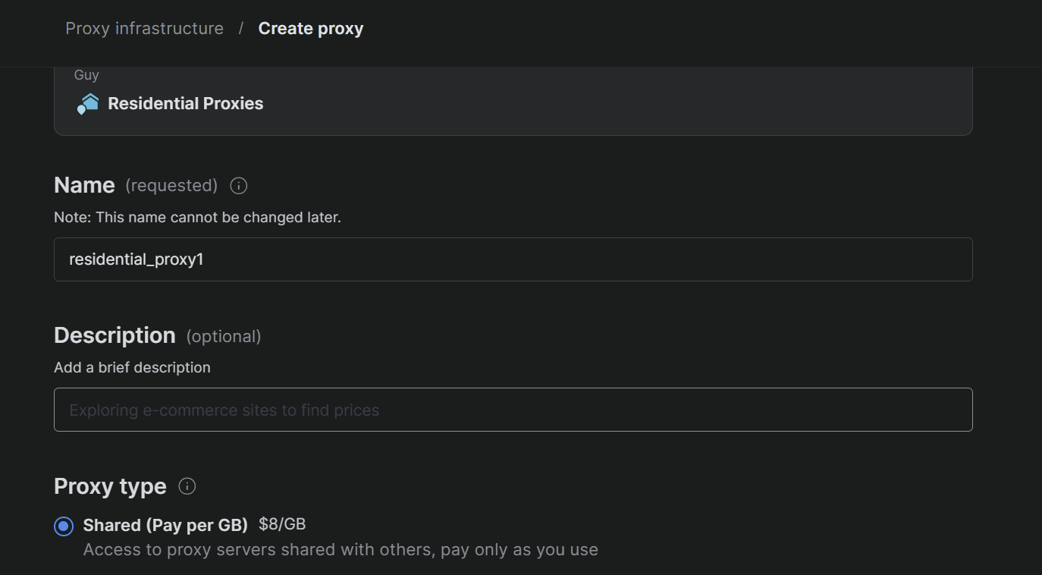
Task: Click the name cannot be changed note
Action: [197, 218]
